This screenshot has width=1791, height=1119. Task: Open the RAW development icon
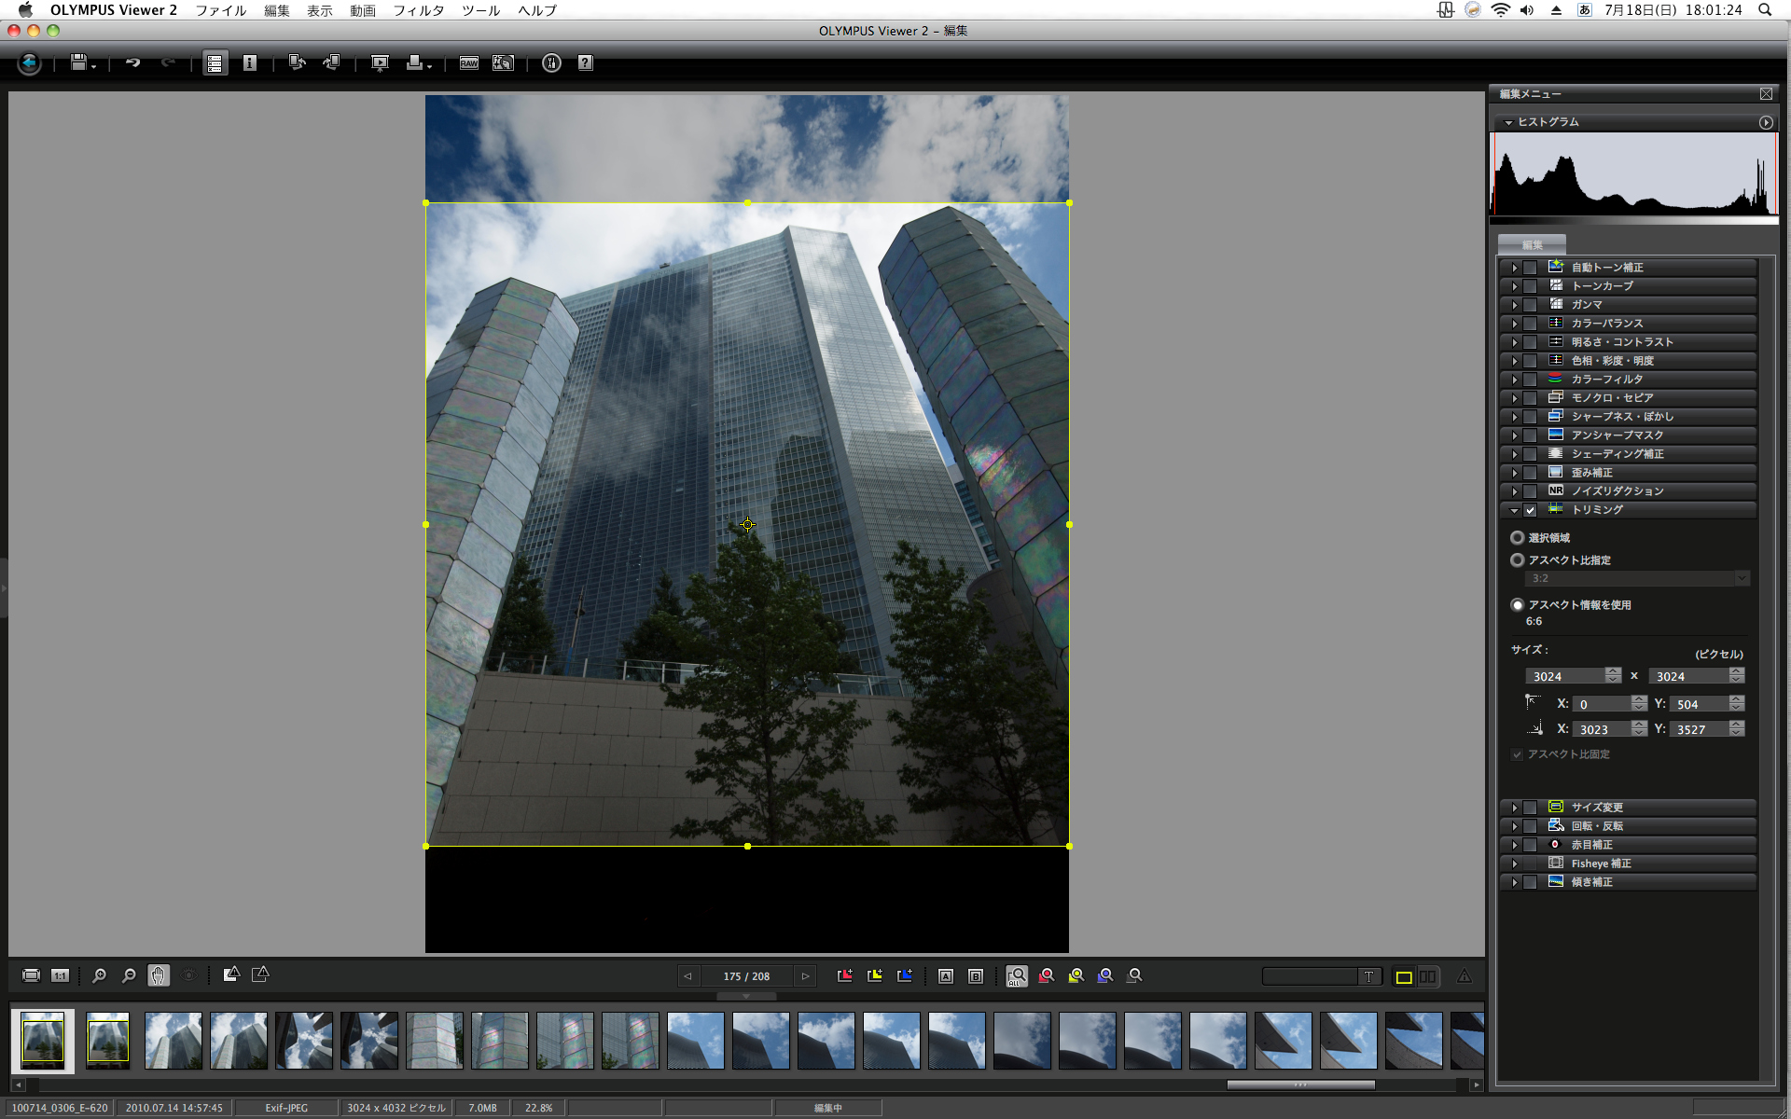tap(469, 63)
